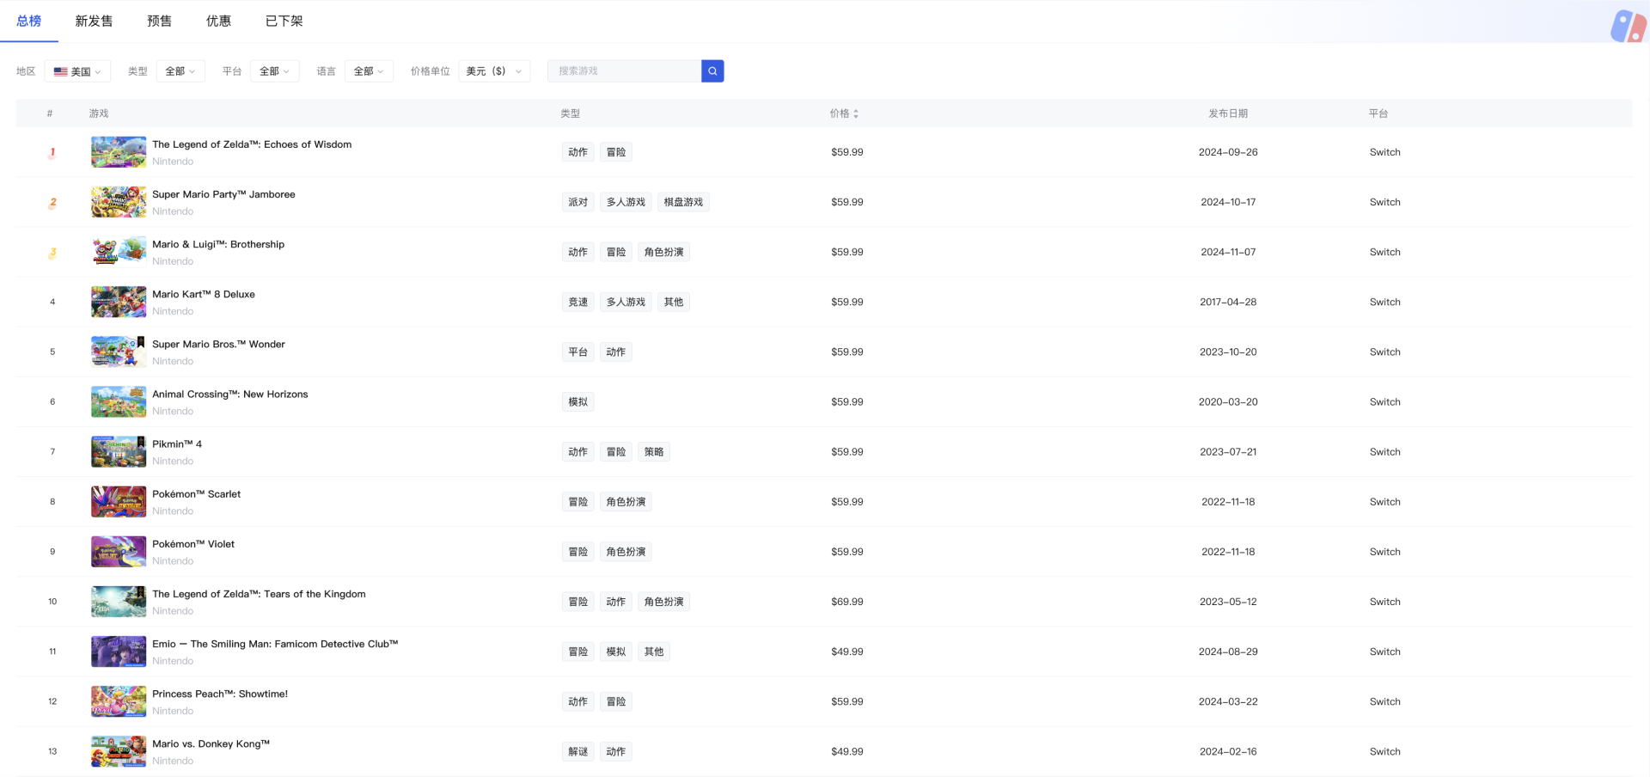Open the Pokémon Scarlet title link
The height and width of the screenshot is (777, 1650).
click(197, 494)
